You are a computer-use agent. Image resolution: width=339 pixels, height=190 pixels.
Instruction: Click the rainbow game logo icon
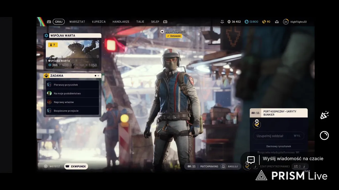point(41,22)
